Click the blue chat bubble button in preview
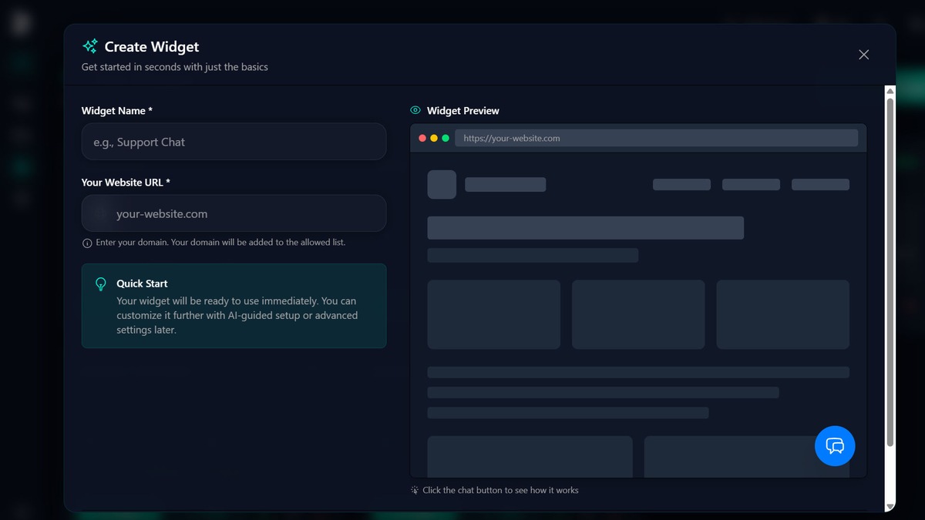The width and height of the screenshot is (925, 520). pyautogui.click(x=835, y=446)
